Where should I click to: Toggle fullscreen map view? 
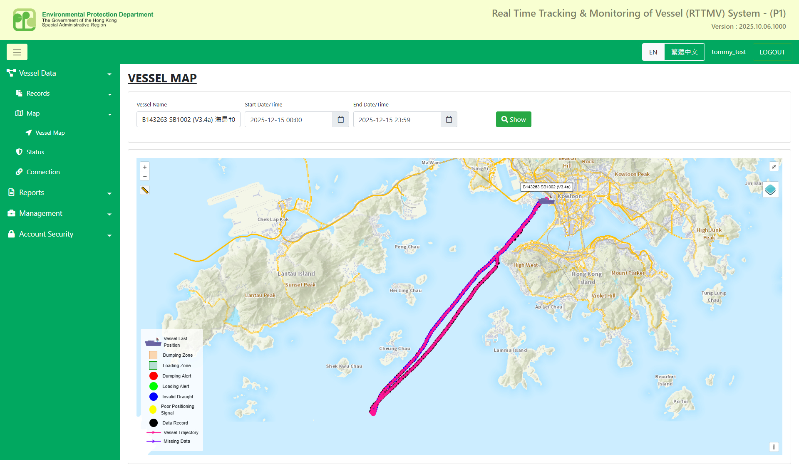point(774,167)
